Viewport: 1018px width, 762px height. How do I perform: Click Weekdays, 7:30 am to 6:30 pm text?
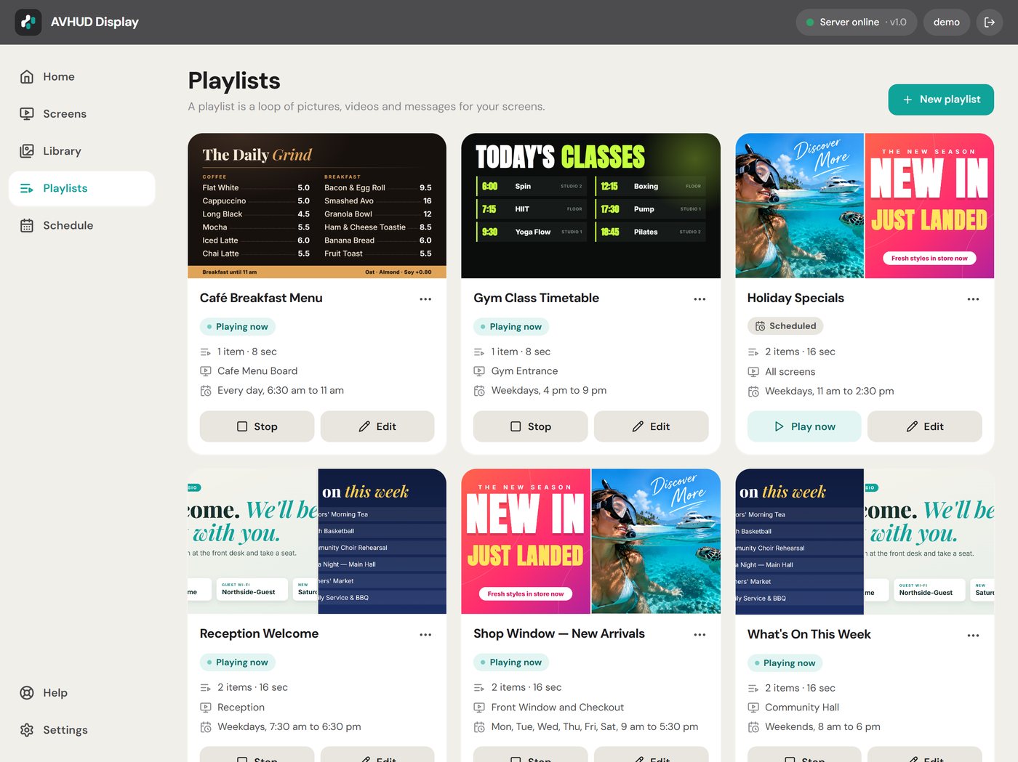tap(289, 726)
